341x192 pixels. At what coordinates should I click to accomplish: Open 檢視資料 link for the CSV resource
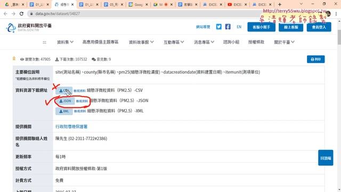(x=79, y=91)
